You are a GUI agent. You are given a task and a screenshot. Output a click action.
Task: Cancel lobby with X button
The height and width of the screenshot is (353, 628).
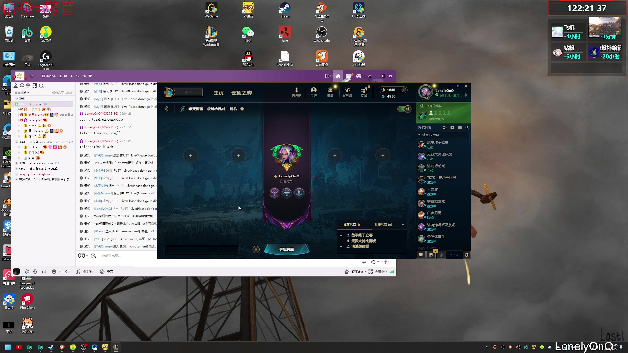click(256, 249)
